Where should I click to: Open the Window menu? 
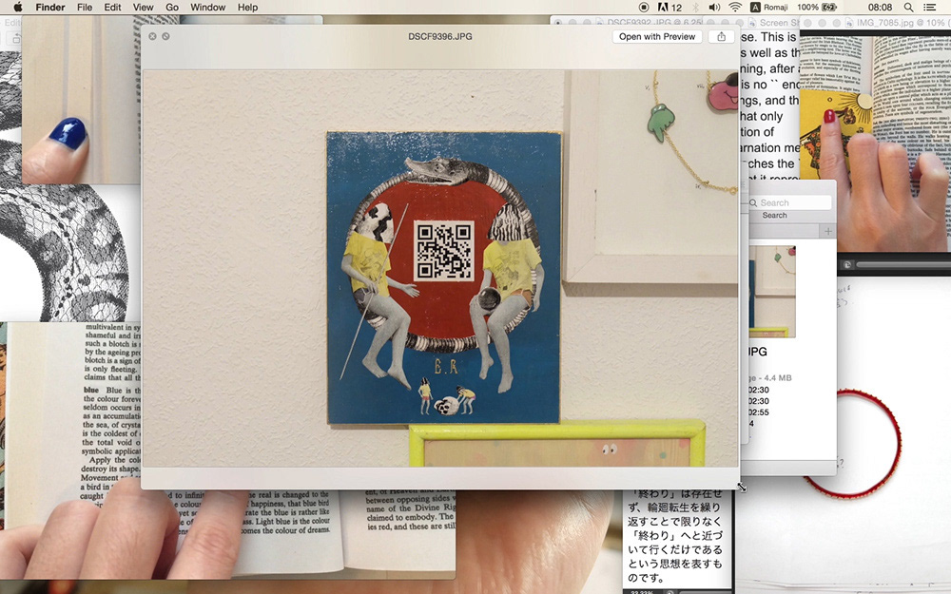pos(208,8)
